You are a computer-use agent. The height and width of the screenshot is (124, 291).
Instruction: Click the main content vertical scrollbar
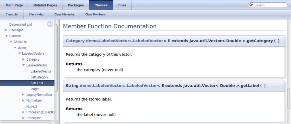click(289, 98)
